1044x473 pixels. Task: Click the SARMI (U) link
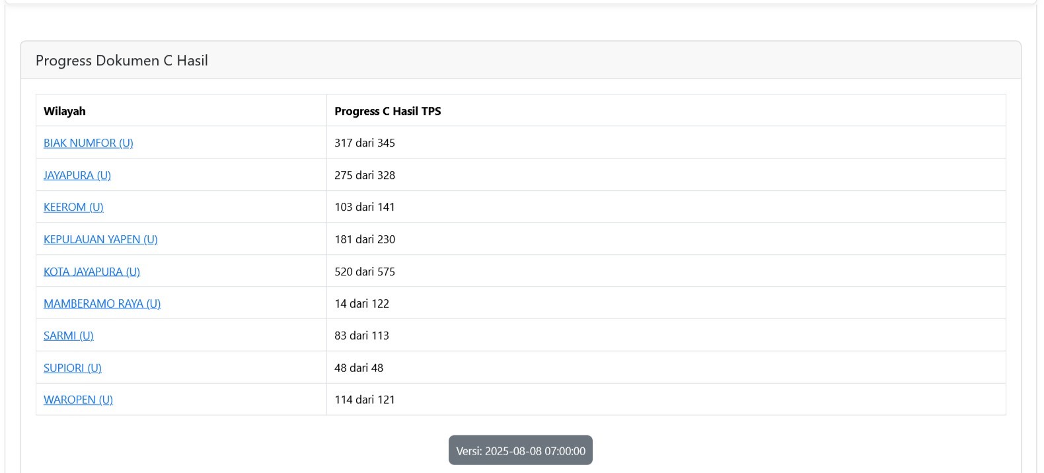69,336
